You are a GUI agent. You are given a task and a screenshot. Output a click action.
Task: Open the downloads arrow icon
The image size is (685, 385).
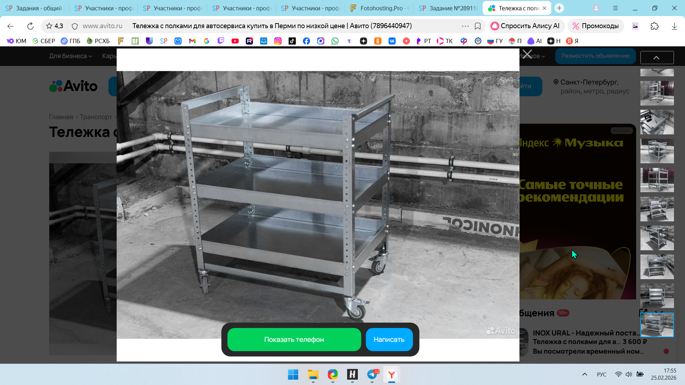coord(674,26)
